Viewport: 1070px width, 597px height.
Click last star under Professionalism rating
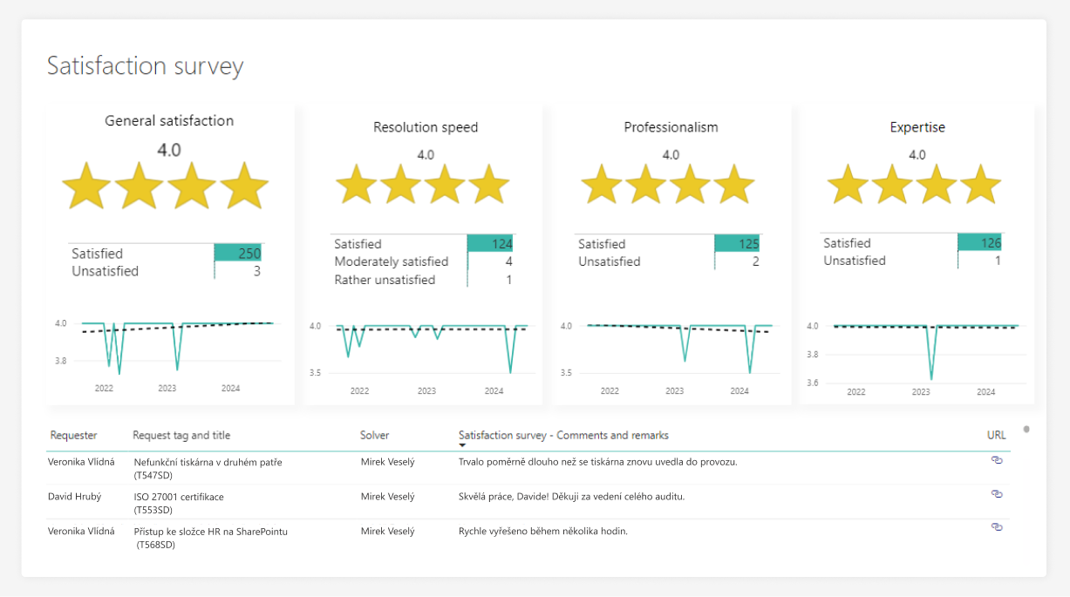tap(733, 185)
